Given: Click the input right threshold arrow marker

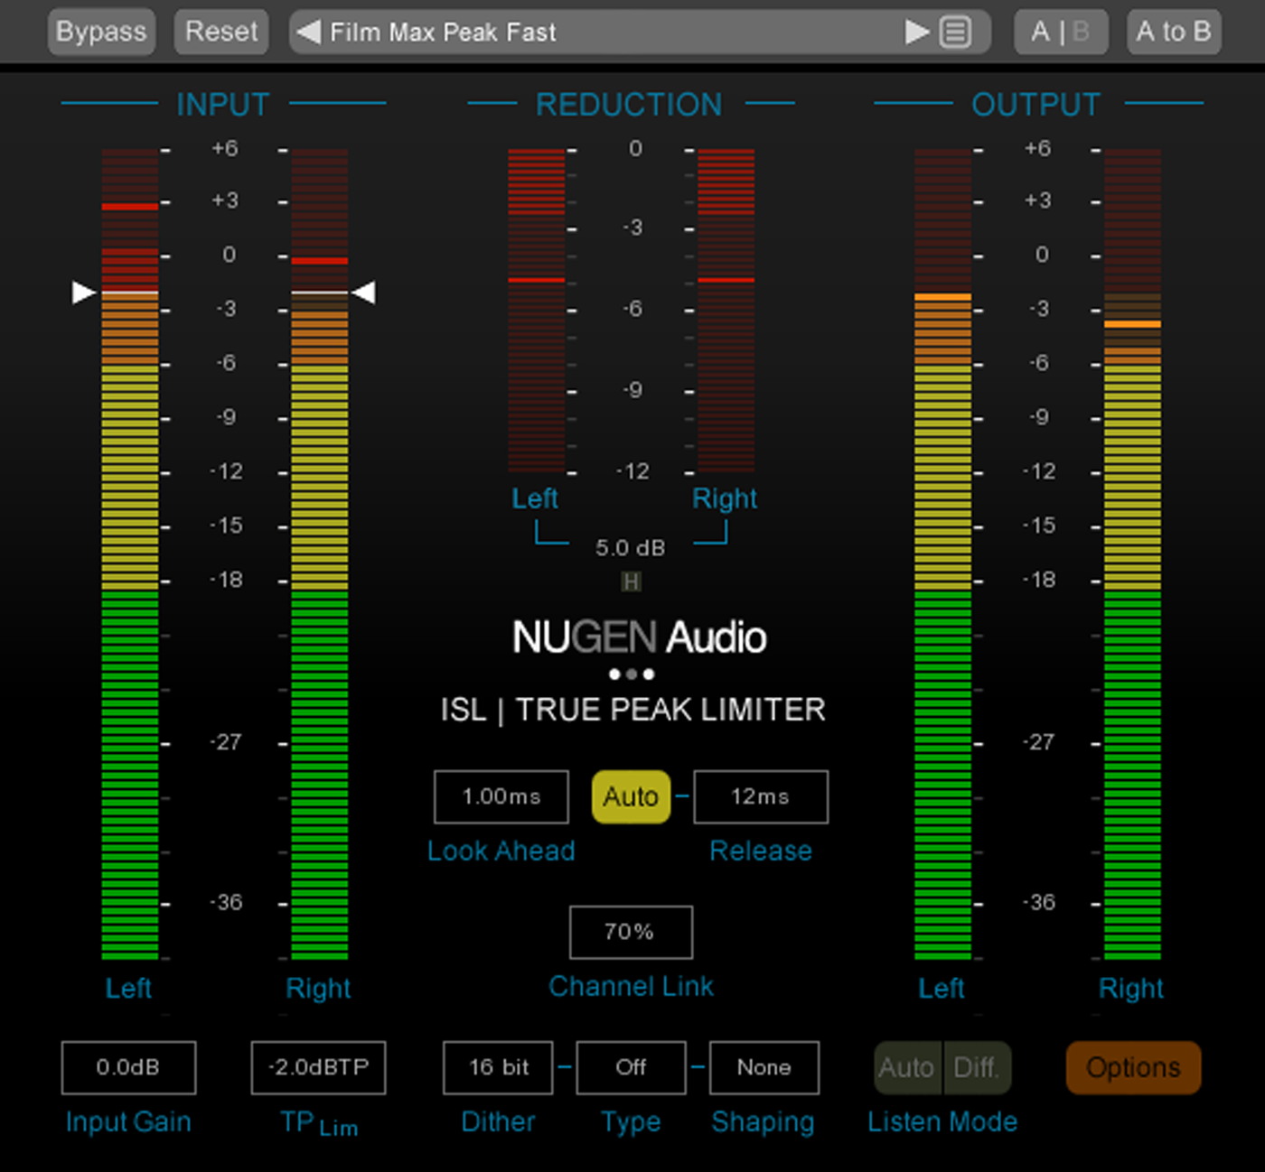Looking at the screenshot, I should [x=363, y=293].
